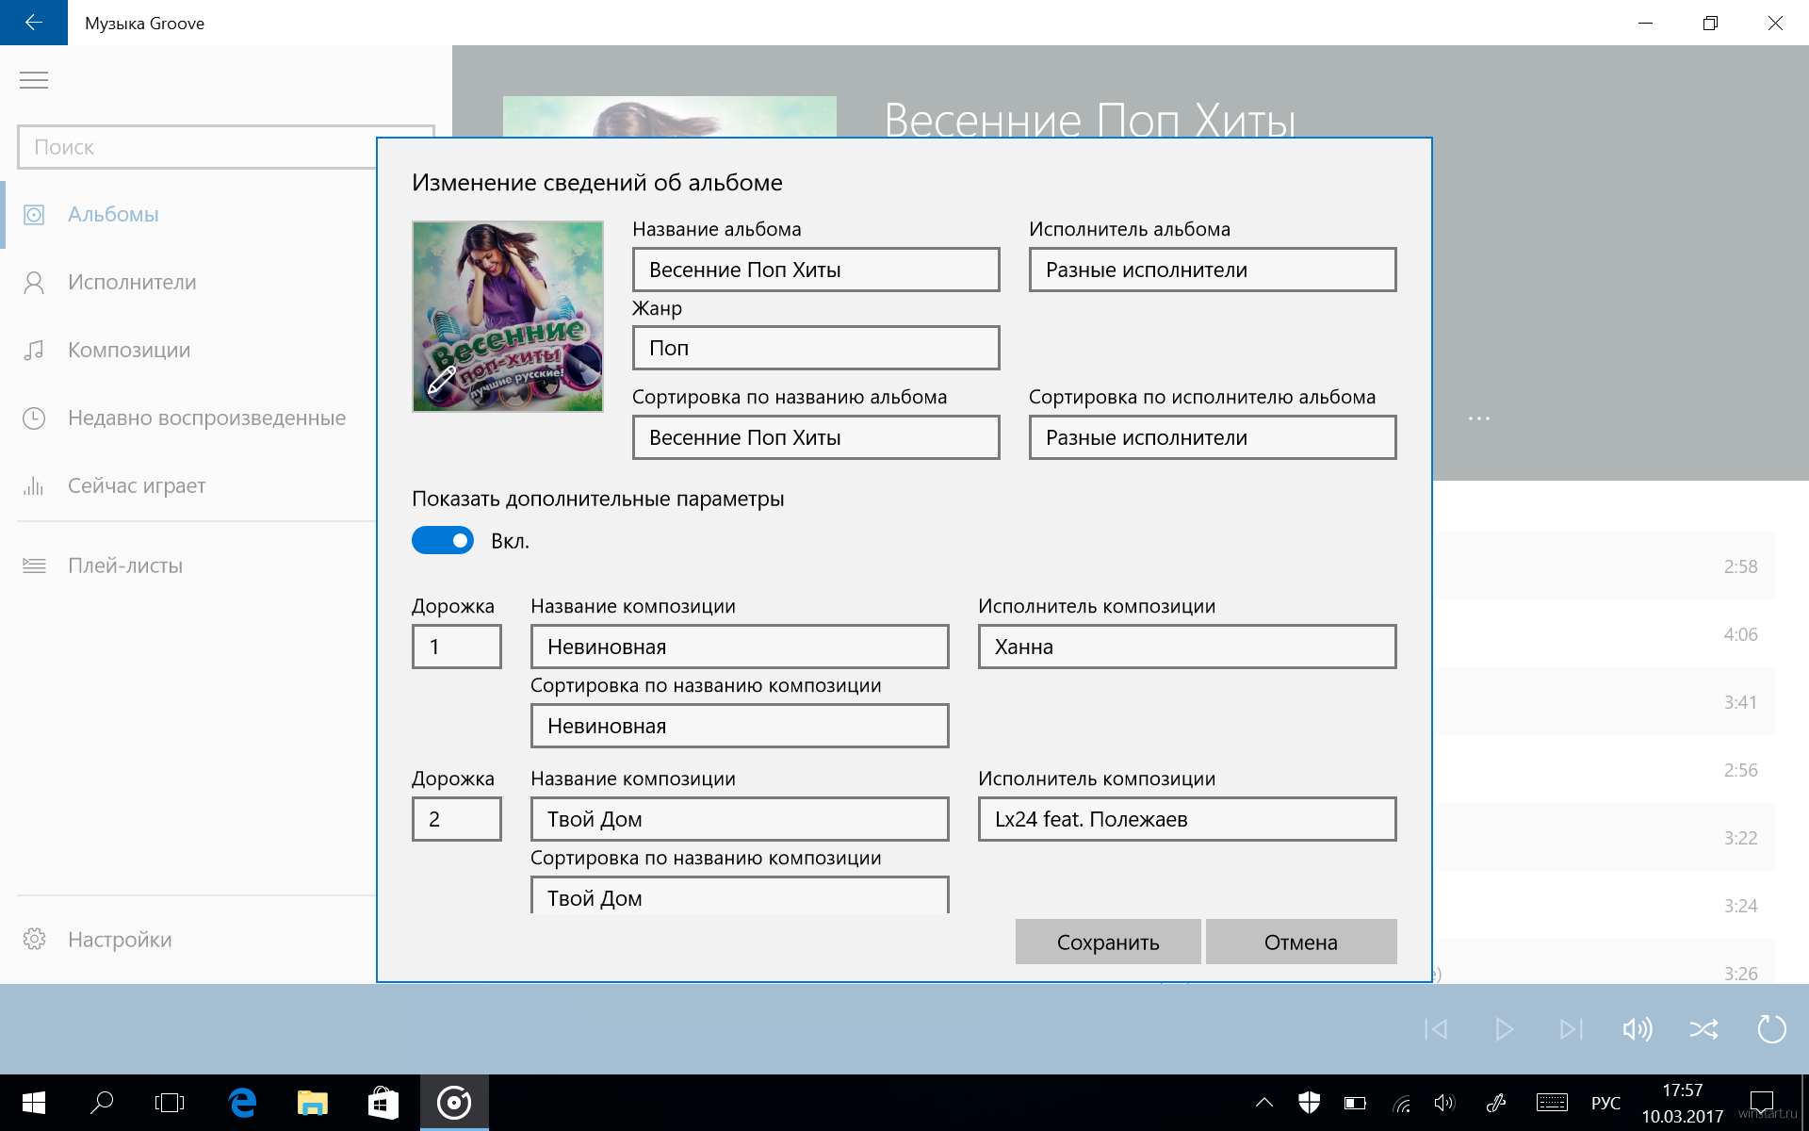
Task: Click the Отмена button
Action: (1301, 942)
